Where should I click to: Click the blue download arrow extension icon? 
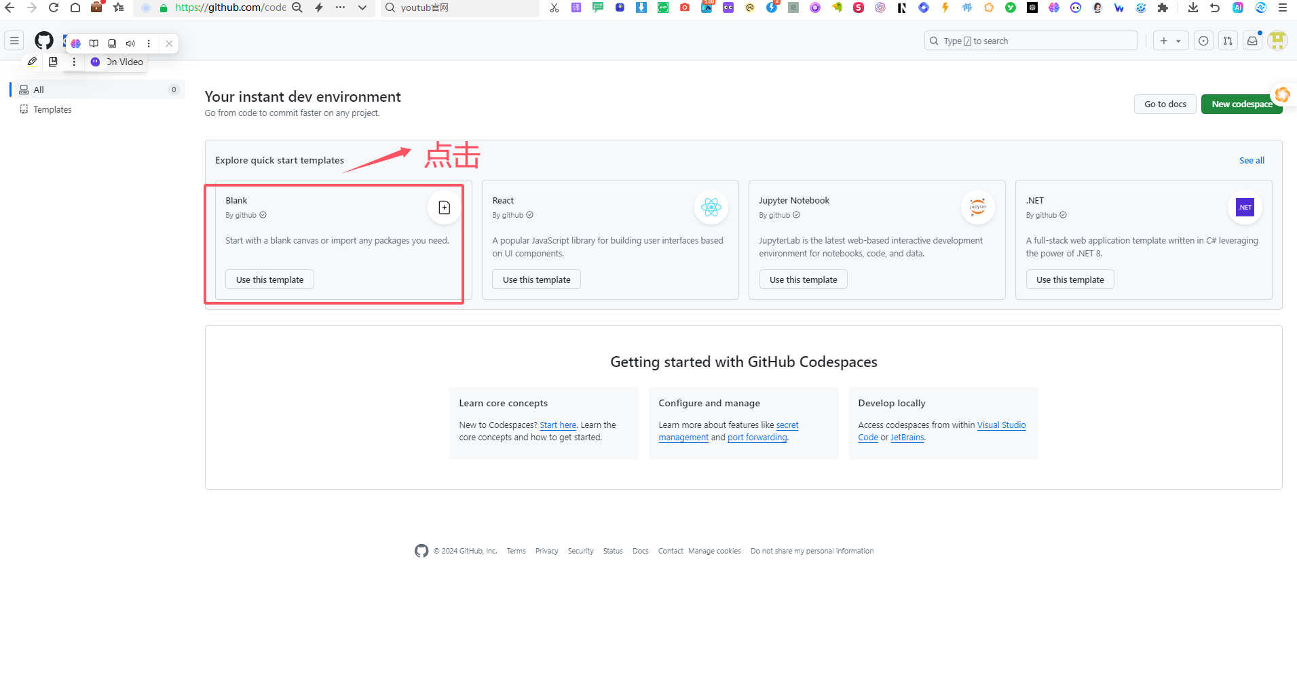[641, 7]
